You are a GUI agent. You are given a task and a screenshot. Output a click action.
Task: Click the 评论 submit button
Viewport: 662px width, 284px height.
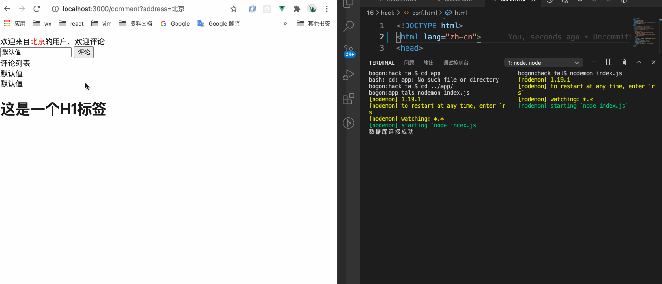click(x=84, y=52)
